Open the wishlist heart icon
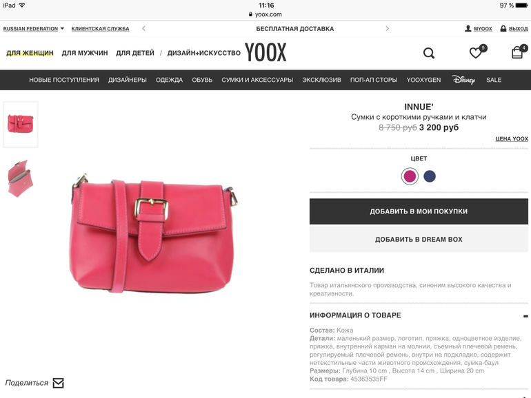Viewport: 531px width, 398px height. coord(476,53)
